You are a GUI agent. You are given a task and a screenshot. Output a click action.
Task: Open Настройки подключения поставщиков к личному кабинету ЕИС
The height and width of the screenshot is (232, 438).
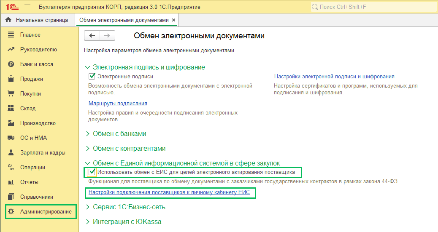(169, 192)
